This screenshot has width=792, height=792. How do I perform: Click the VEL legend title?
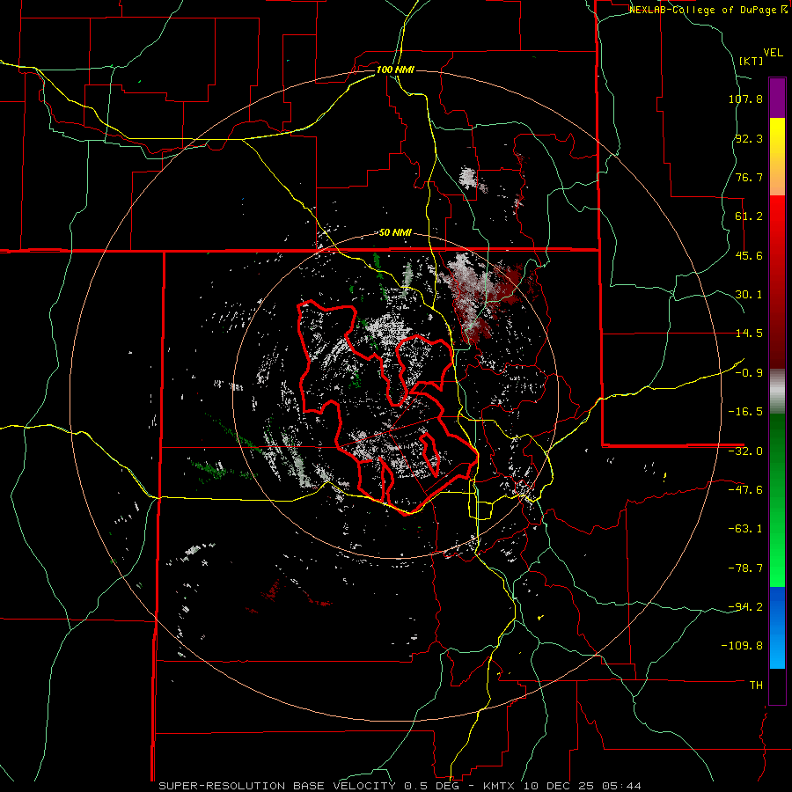pos(773,53)
